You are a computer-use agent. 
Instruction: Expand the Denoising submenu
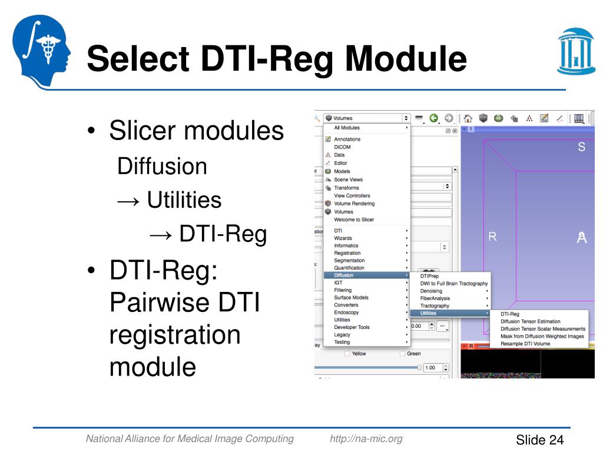click(x=450, y=291)
